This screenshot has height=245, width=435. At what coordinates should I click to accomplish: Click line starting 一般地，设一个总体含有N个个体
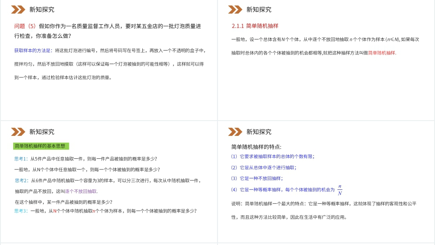point(325,39)
